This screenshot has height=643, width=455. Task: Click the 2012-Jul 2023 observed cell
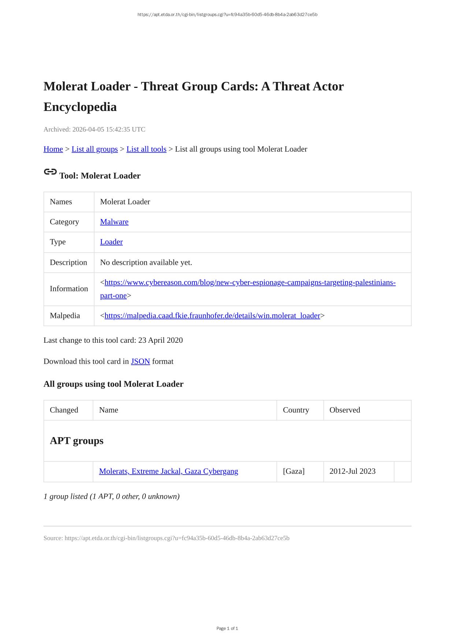click(352, 471)
